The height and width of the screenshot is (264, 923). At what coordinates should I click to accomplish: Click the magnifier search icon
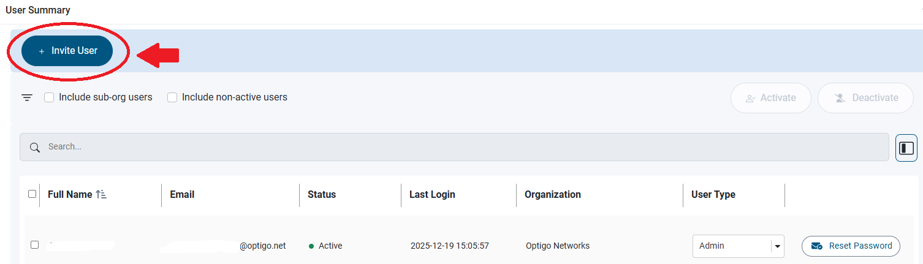[36, 147]
